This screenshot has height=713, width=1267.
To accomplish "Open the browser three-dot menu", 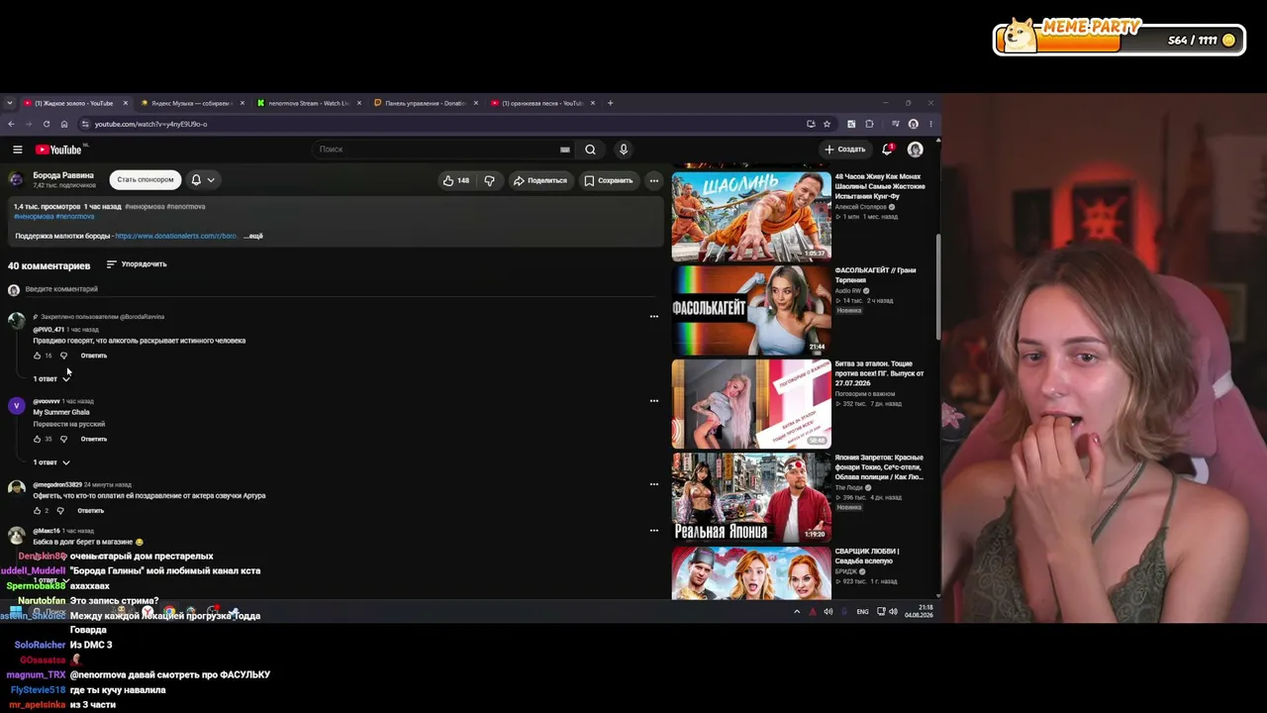I will point(930,124).
